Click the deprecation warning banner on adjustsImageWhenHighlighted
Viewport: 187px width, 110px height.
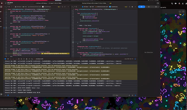click(55, 54)
